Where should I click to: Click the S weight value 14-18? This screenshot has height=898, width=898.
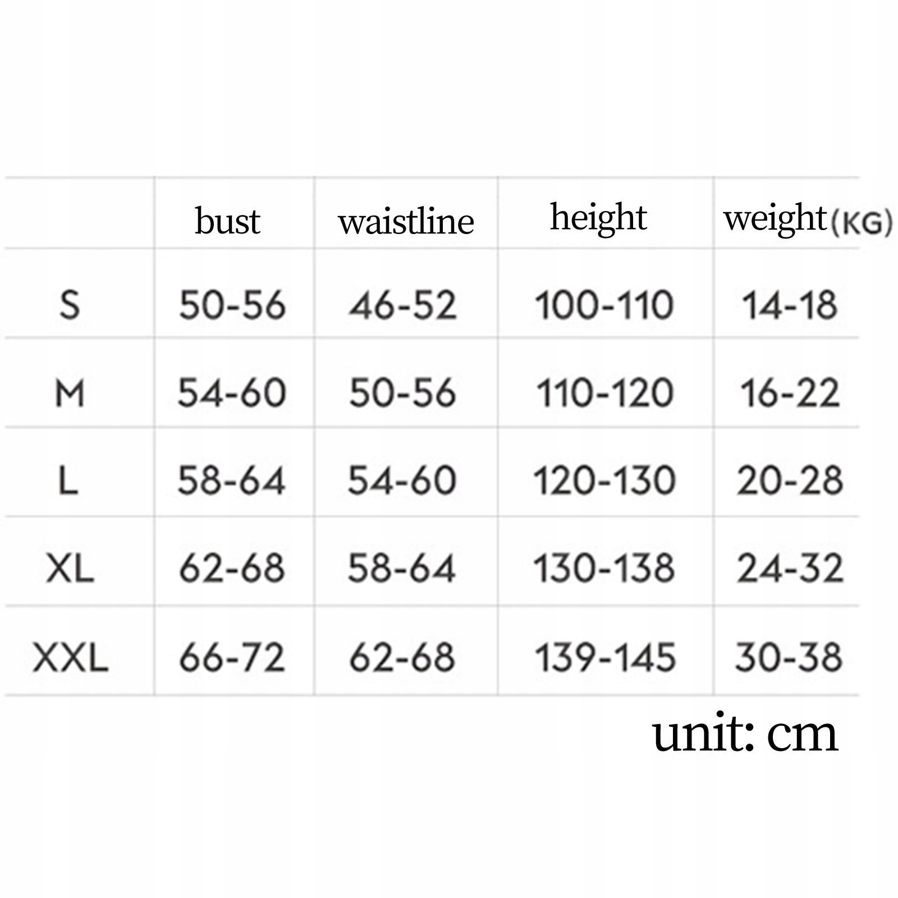(x=790, y=305)
